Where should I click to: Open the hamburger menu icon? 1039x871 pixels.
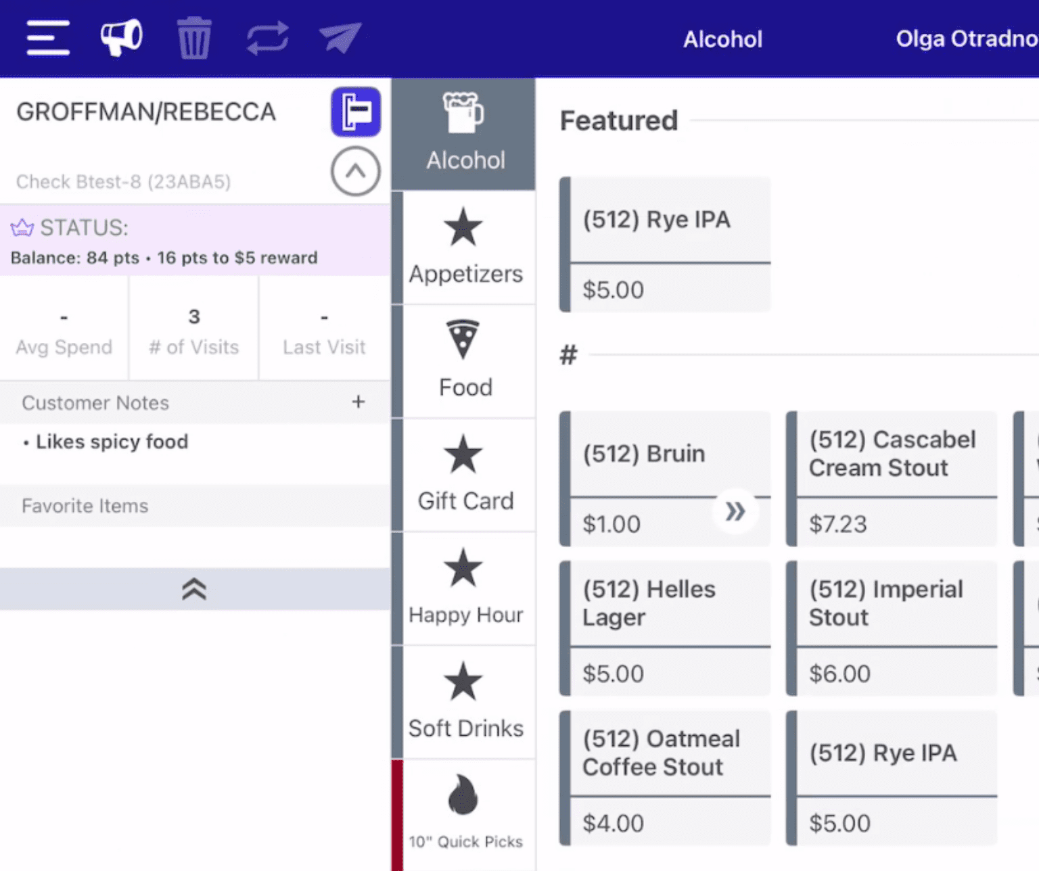click(x=48, y=38)
